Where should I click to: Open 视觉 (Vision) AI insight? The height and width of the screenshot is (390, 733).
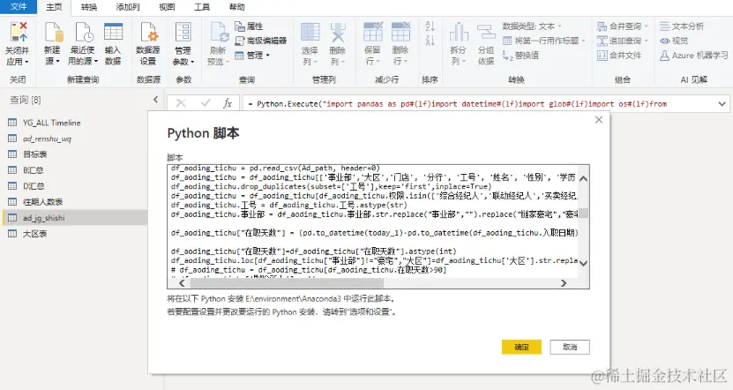pos(674,41)
